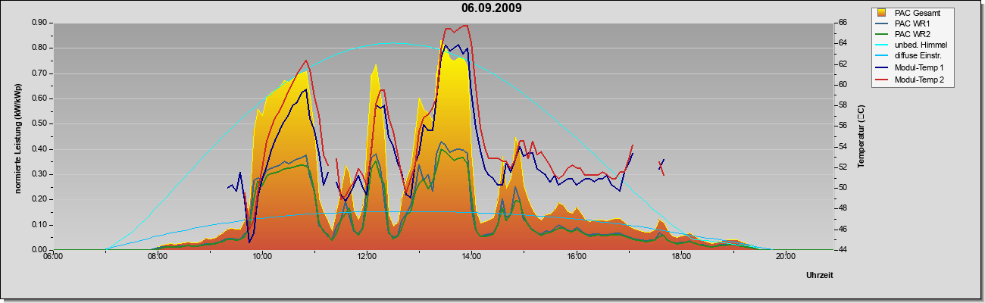Click the 16:00 time axis tick label

[x=576, y=256]
